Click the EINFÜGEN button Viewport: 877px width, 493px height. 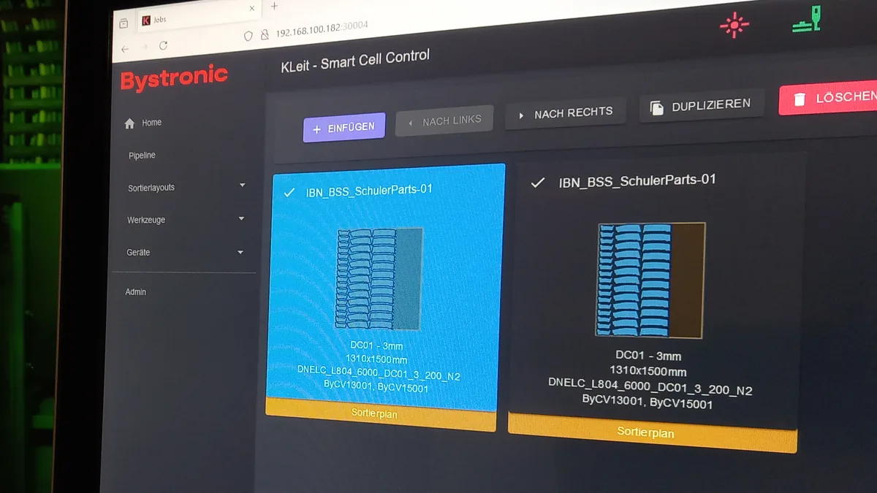(x=344, y=128)
